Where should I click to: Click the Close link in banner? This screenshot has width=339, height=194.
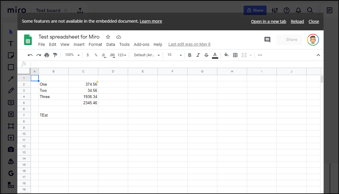314,21
